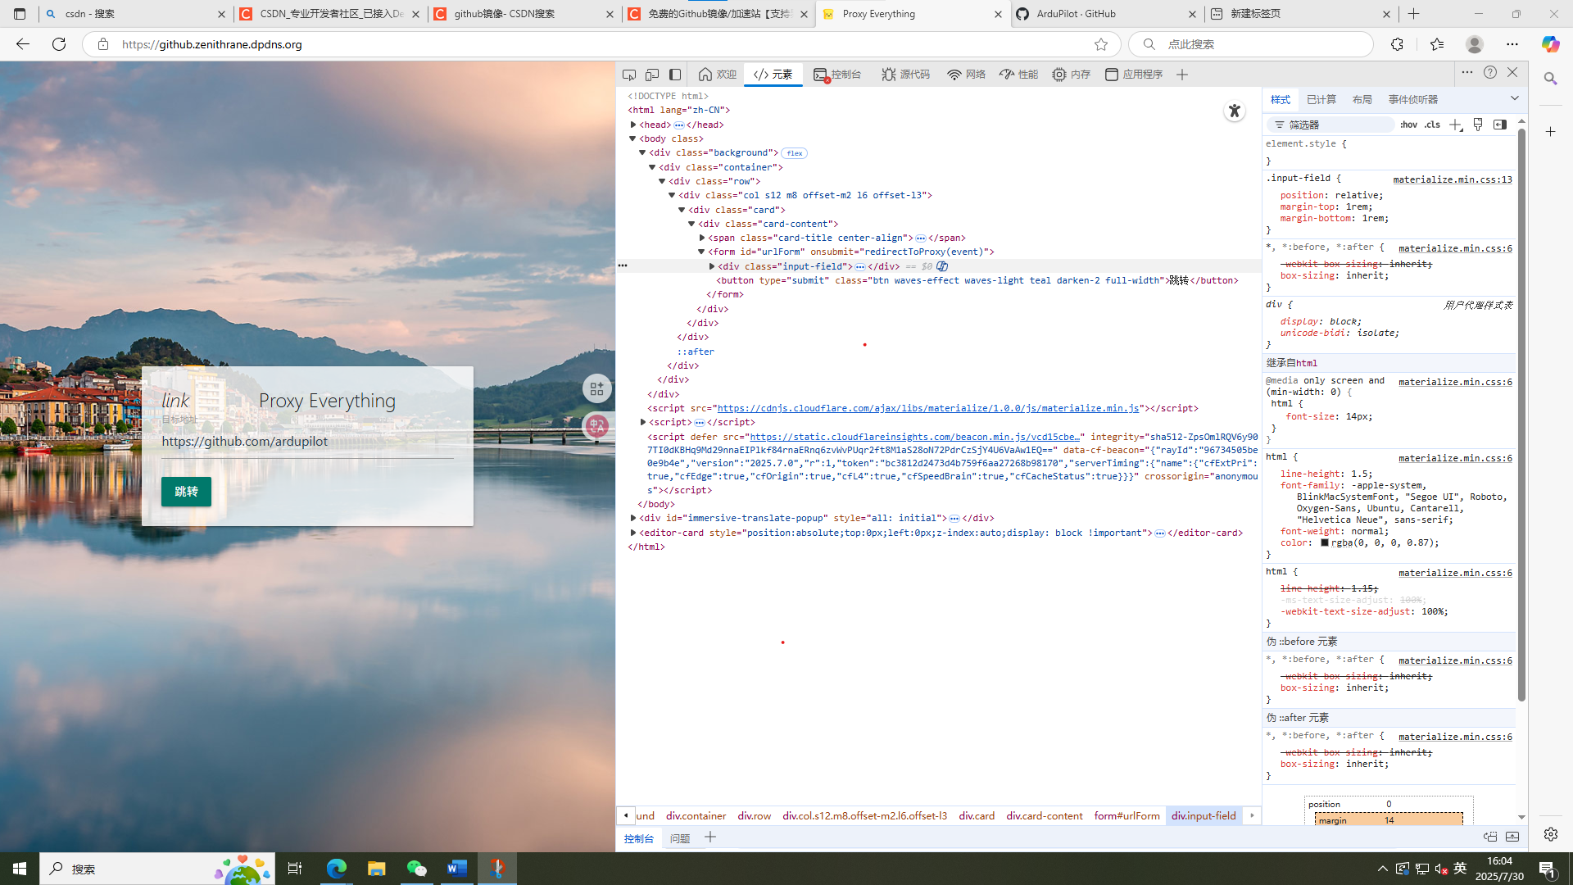Expand the head element node
The height and width of the screenshot is (885, 1573).
(633, 125)
